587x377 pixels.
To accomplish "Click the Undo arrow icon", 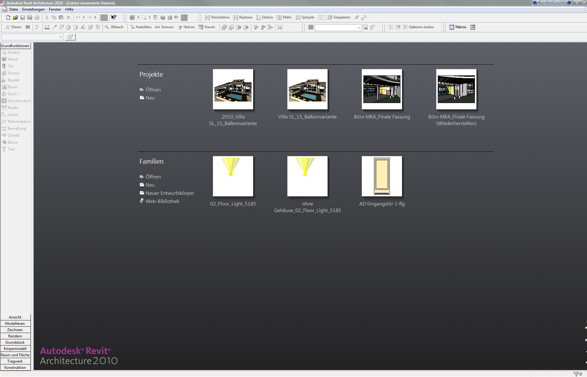I will (78, 18).
